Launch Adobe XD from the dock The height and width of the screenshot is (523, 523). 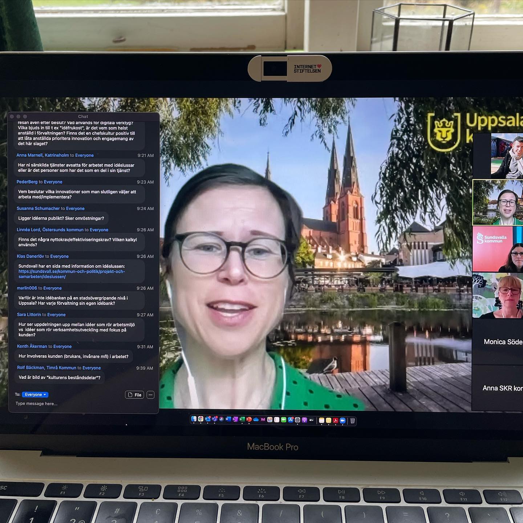(263, 419)
